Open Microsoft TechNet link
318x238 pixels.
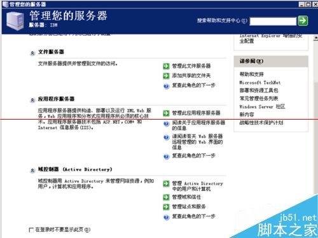coord(260,82)
